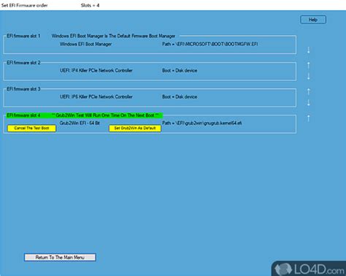Return to the main menu
Screen dimensions: 346x276
(x=60, y=257)
